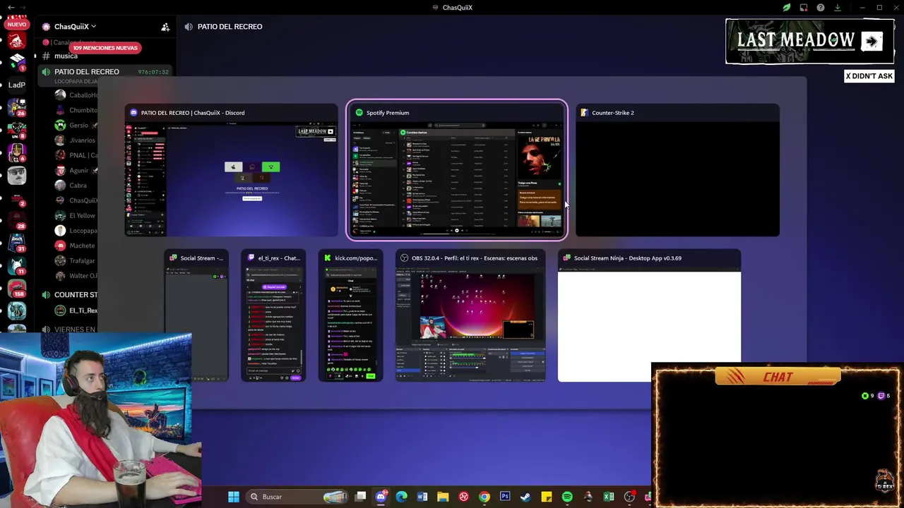The width and height of the screenshot is (904, 508).
Task: Switch to the small Social Stream window thumbnail
Action: 196,315
